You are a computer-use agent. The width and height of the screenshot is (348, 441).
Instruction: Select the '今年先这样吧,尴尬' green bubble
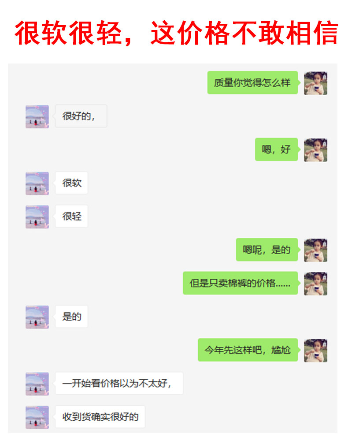tap(248, 350)
